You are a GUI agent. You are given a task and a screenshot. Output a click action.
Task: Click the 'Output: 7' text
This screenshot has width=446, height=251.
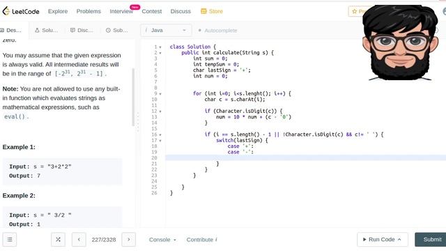pos(24,176)
